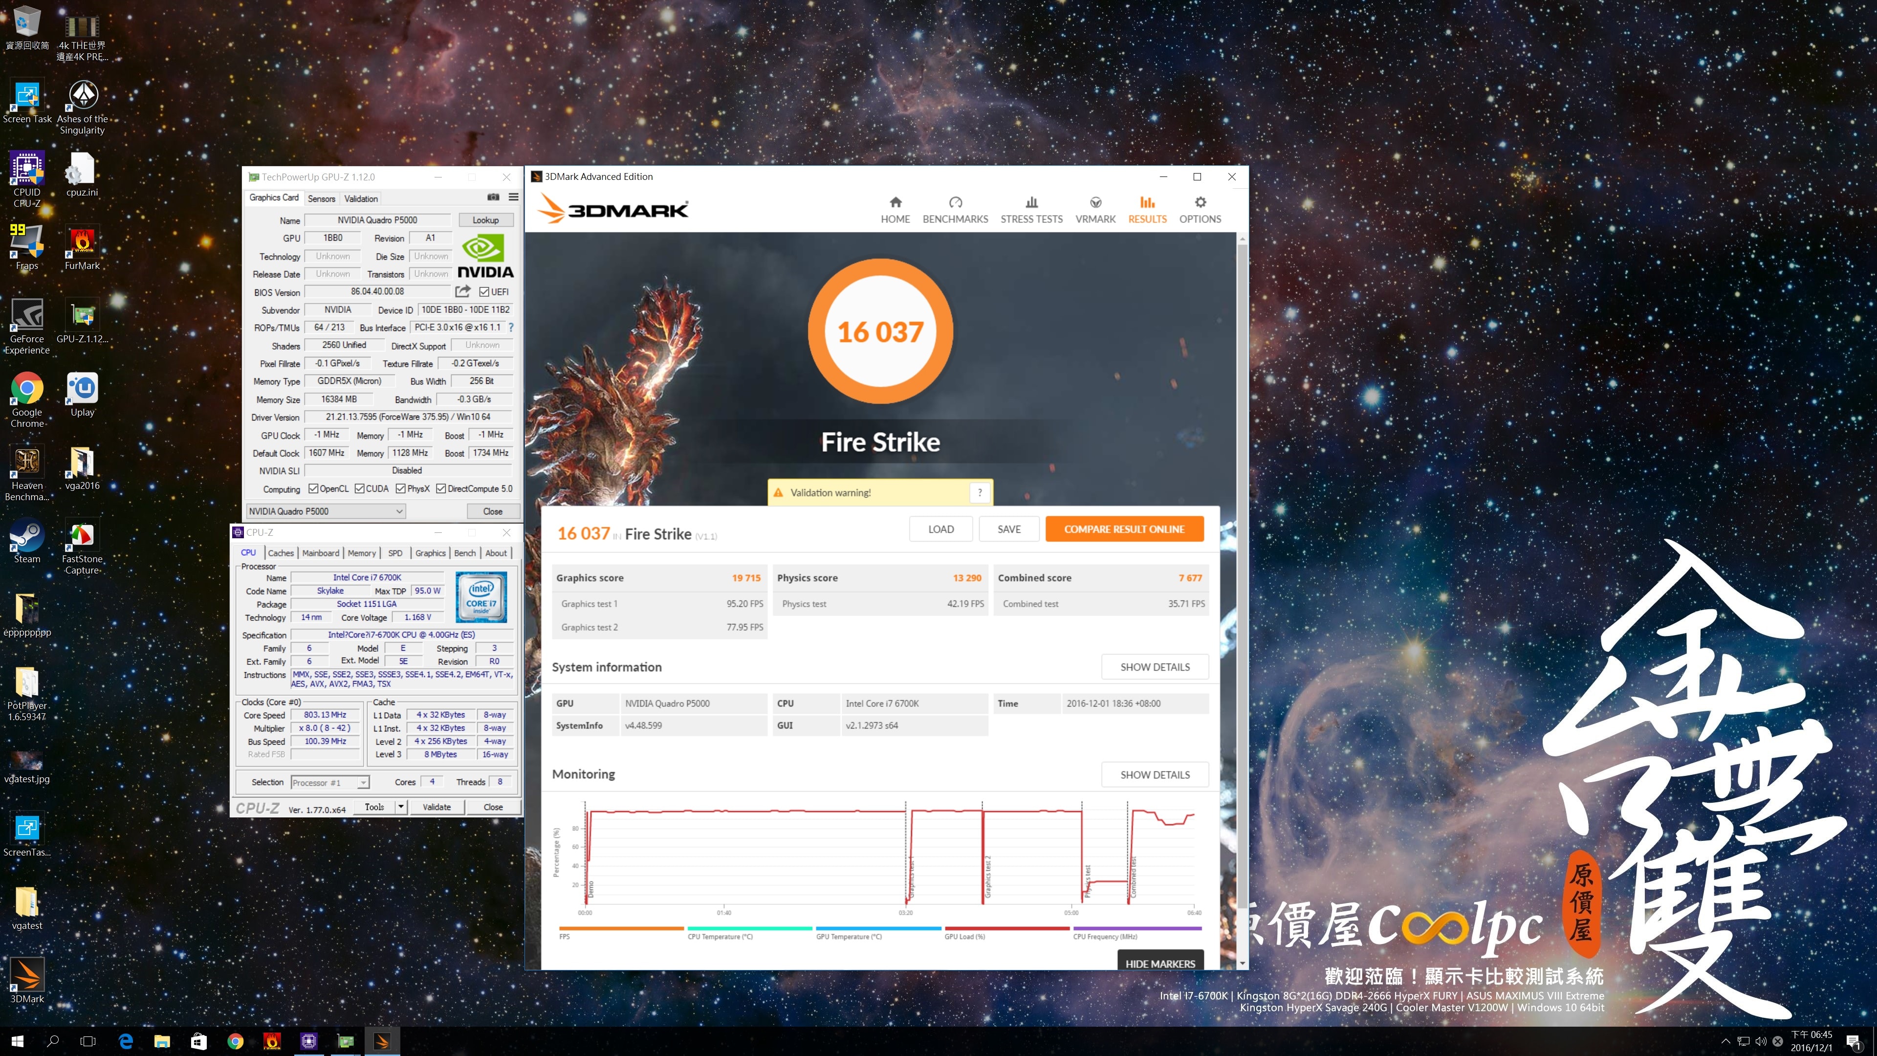The height and width of the screenshot is (1056, 1877).
Task: Open File Explorer from the taskbar
Action: pyautogui.click(x=162, y=1041)
